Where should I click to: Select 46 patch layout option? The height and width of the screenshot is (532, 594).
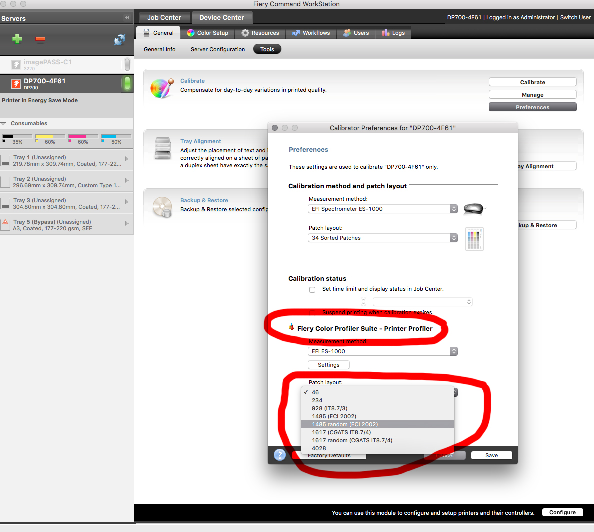[377, 392]
